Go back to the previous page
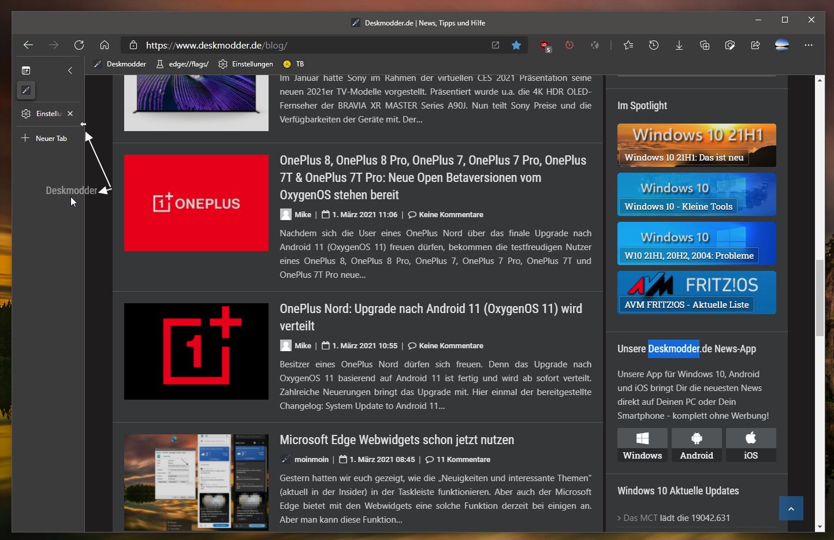This screenshot has width=834, height=540. [x=28, y=45]
